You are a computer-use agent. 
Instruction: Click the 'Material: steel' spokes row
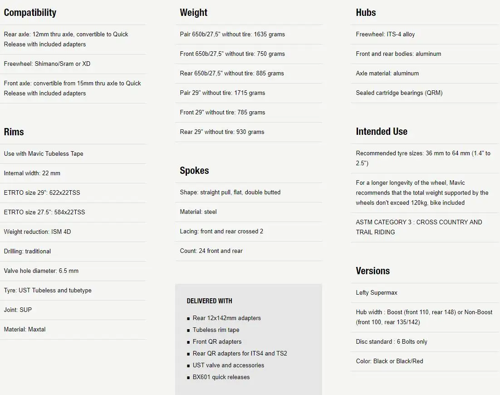click(x=249, y=212)
